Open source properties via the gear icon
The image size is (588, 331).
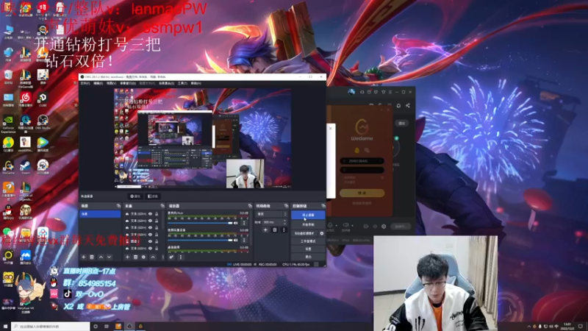coord(143,257)
